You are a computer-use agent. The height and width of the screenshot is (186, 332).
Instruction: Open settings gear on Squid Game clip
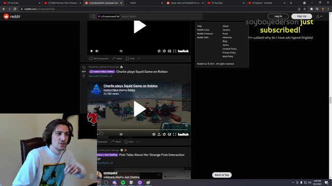pyautogui.click(x=154, y=134)
